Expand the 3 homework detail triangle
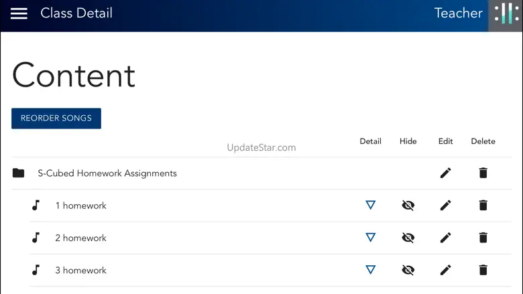This screenshot has width=523, height=294. [x=370, y=270]
